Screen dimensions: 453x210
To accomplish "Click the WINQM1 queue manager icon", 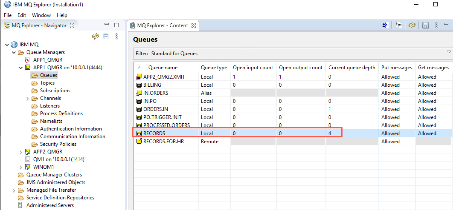I will click(x=28, y=167).
